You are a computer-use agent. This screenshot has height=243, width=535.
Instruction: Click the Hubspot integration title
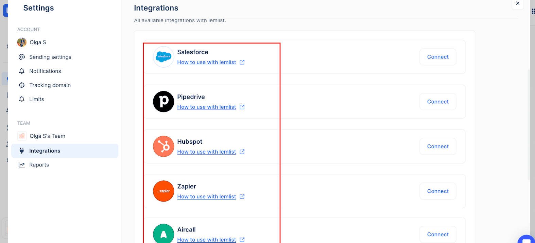pos(190,142)
